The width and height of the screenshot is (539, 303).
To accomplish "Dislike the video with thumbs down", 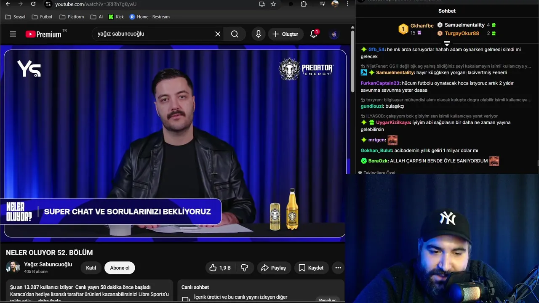I will [x=244, y=268].
